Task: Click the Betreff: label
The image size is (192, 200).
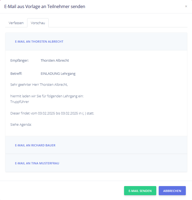Action: coord(16,74)
